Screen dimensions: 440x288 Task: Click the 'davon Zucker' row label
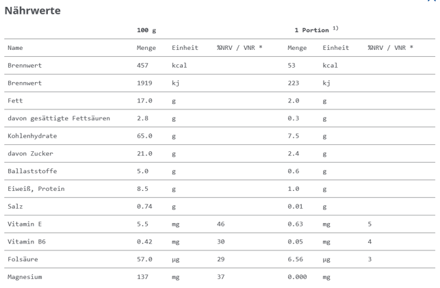[x=30, y=153]
